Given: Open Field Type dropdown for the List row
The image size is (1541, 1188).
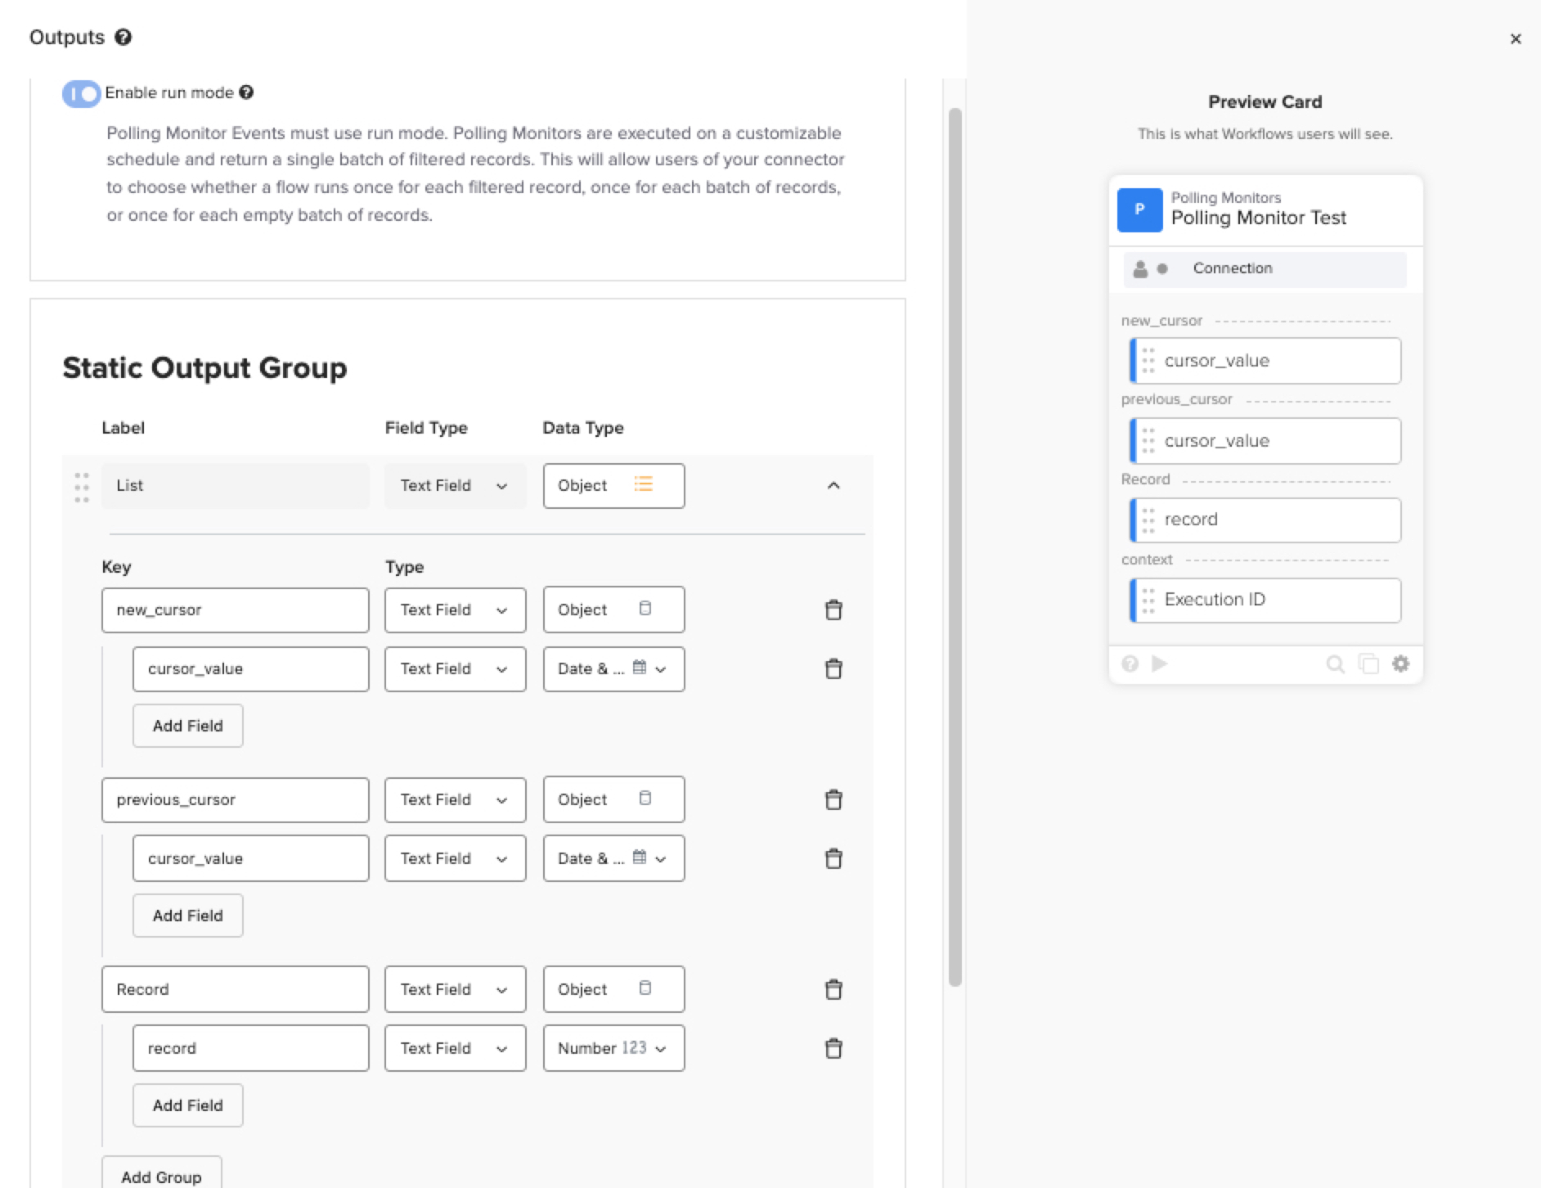Looking at the screenshot, I should coord(455,486).
